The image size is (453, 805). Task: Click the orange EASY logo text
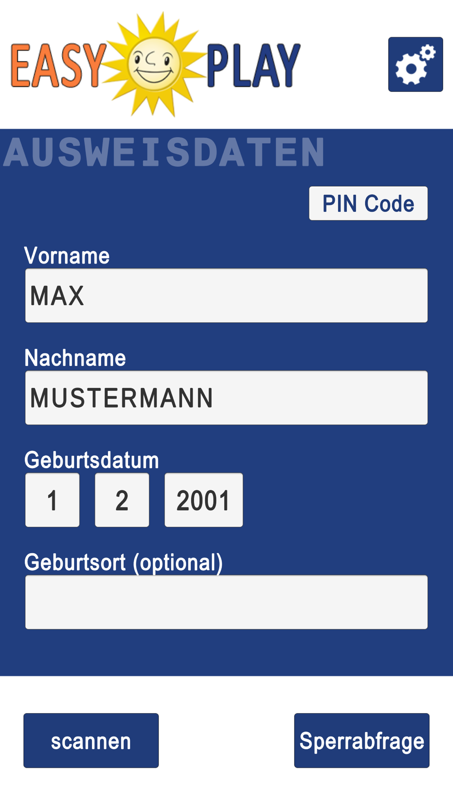(58, 66)
